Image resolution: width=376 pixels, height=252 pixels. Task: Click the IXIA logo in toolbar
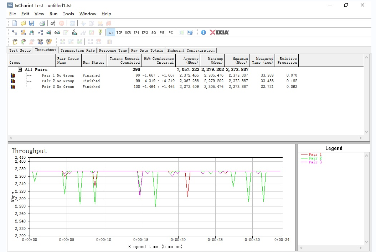point(220,32)
